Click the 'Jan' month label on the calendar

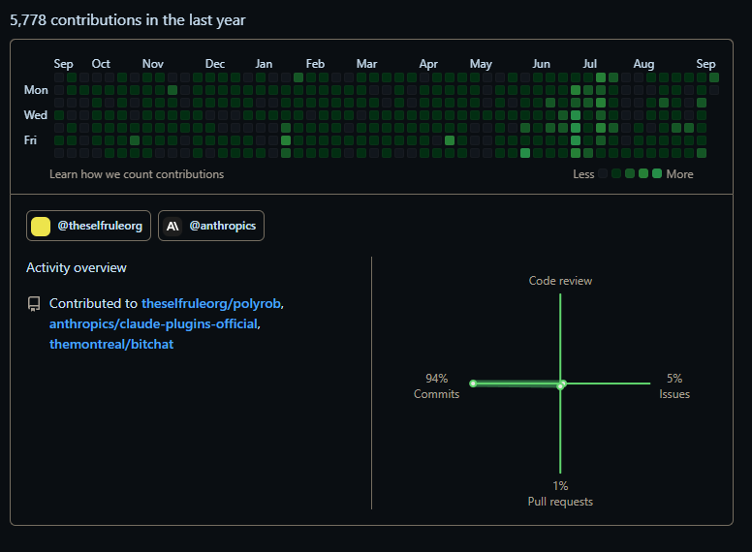click(264, 64)
